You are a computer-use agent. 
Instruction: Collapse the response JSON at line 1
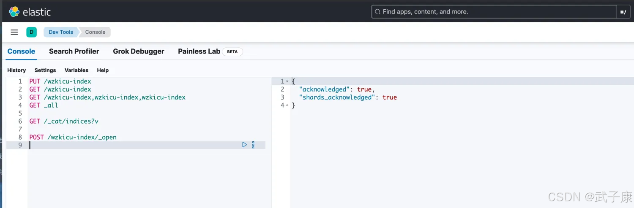coord(287,81)
